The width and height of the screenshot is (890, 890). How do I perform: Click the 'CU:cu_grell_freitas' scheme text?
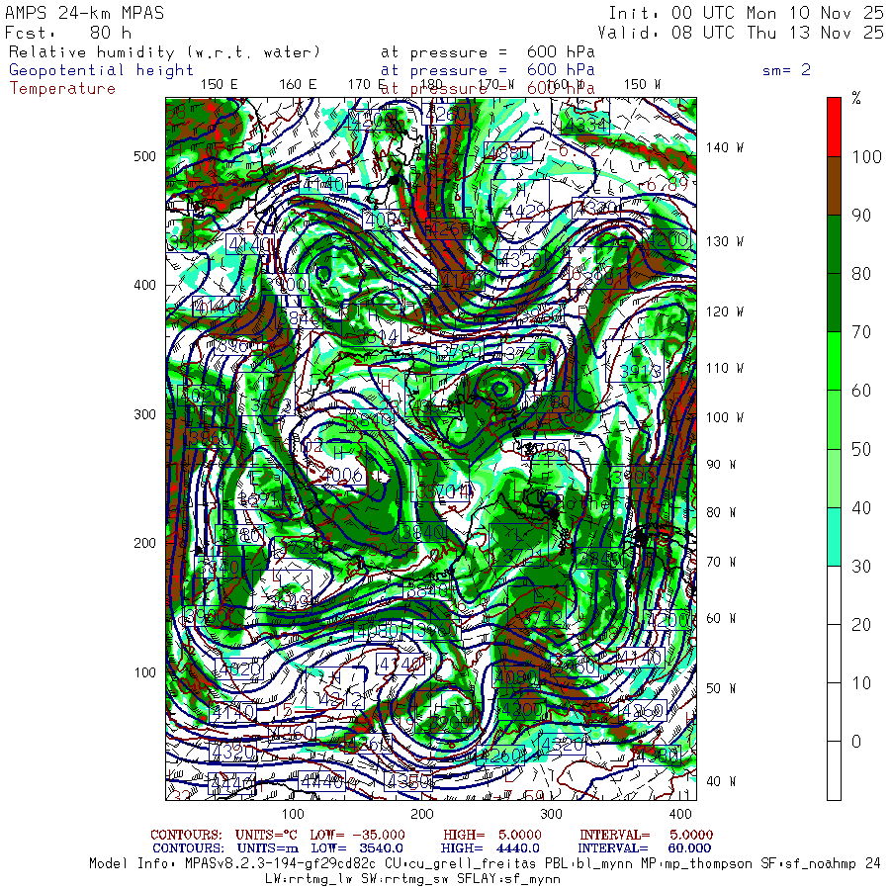460,864
